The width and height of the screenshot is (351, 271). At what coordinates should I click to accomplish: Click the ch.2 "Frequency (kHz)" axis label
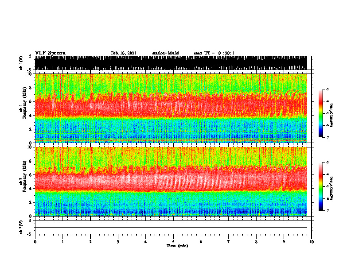(24, 176)
